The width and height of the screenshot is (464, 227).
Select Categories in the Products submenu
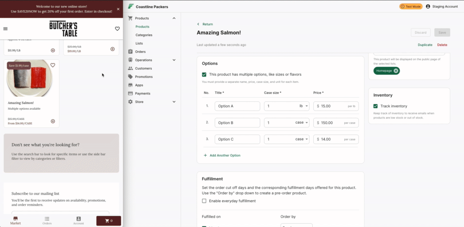click(144, 35)
